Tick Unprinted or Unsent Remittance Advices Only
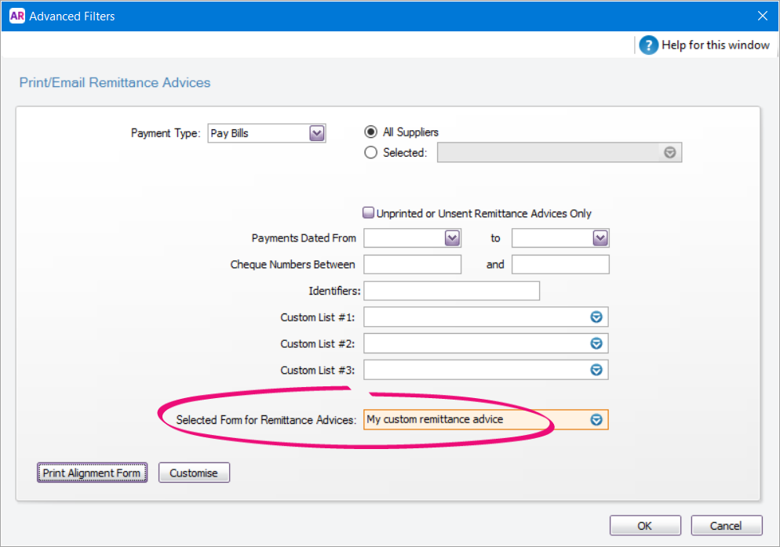 pos(369,212)
